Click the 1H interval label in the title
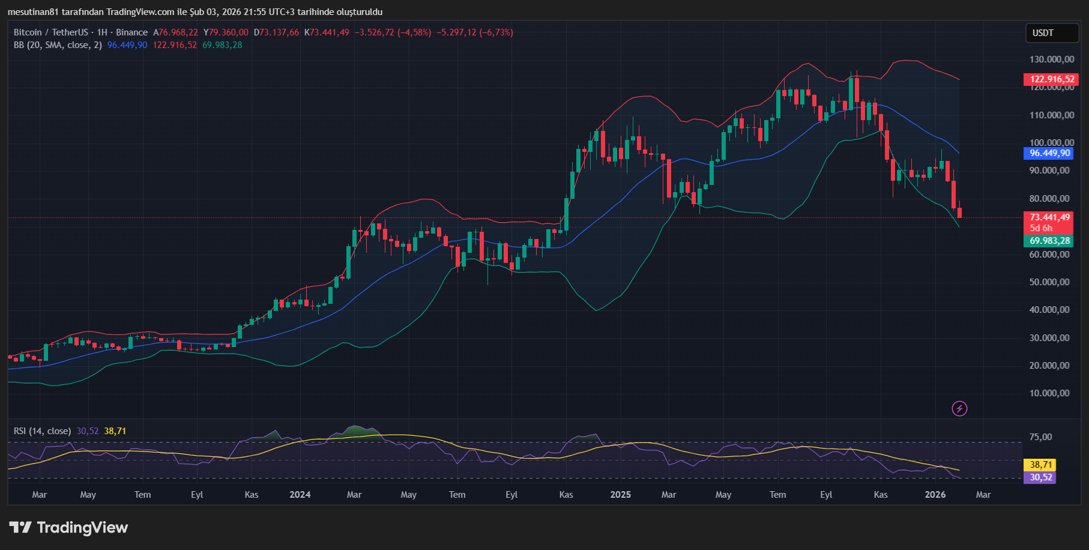 click(x=102, y=32)
